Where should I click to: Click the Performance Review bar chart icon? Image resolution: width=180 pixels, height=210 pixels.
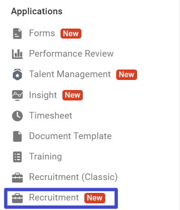click(17, 54)
